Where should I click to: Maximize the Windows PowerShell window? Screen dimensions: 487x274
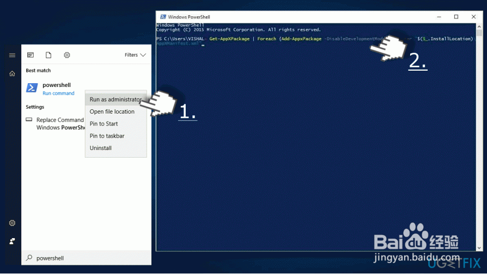pos(456,17)
